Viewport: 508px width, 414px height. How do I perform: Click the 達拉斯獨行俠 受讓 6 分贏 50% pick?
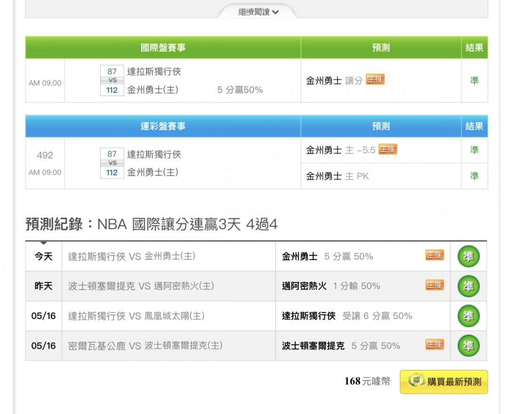point(347,316)
